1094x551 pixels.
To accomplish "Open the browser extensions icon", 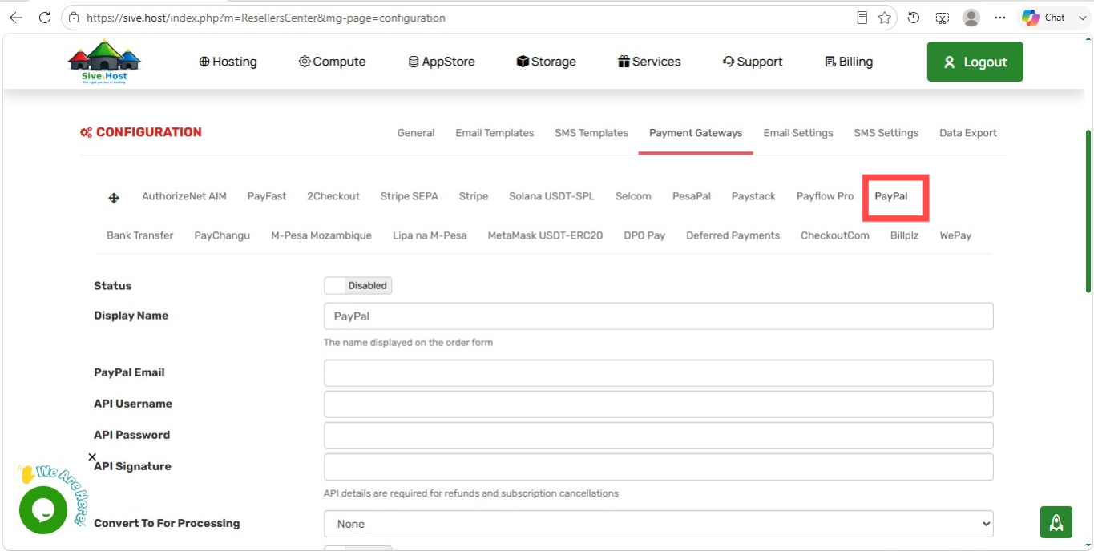I will click(943, 18).
